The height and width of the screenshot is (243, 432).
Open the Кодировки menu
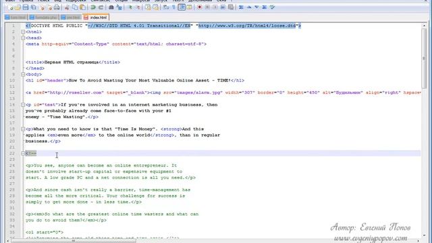pyautogui.click(x=76, y=1)
